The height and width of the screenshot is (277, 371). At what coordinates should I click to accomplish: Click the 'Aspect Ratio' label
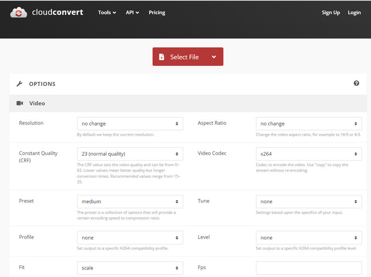tap(212, 123)
